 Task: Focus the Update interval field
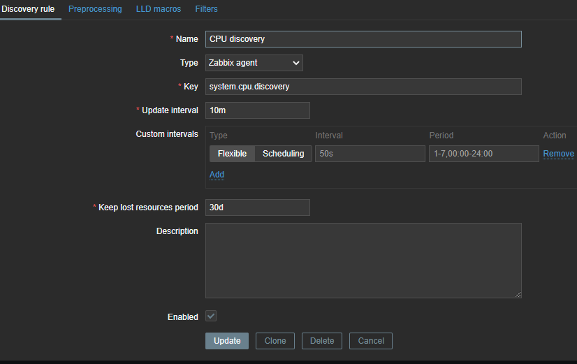coord(257,110)
